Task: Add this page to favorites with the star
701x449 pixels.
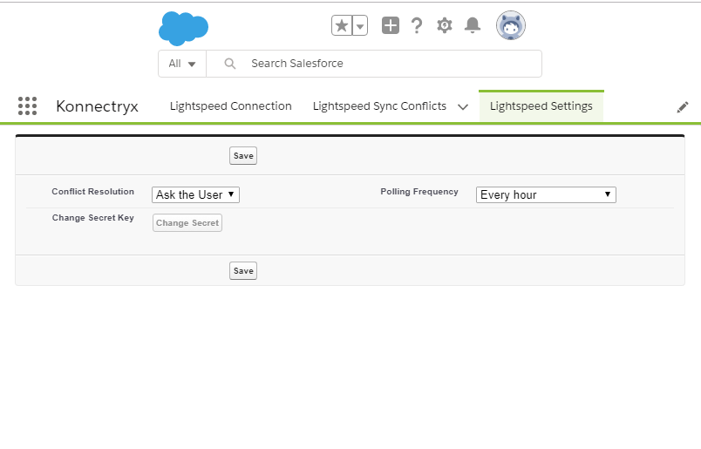Action: coord(342,26)
